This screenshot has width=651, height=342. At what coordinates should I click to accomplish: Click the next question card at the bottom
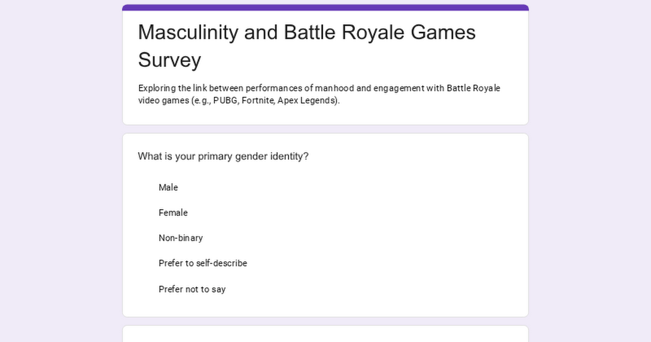[325, 333]
